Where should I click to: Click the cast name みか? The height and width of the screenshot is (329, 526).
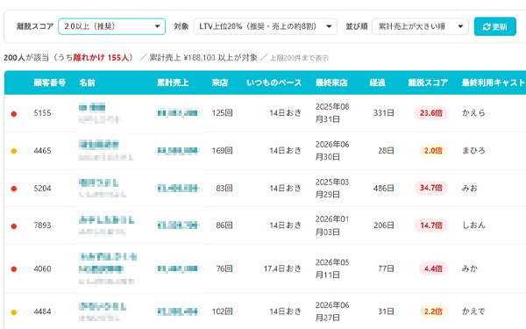(470, 268)
